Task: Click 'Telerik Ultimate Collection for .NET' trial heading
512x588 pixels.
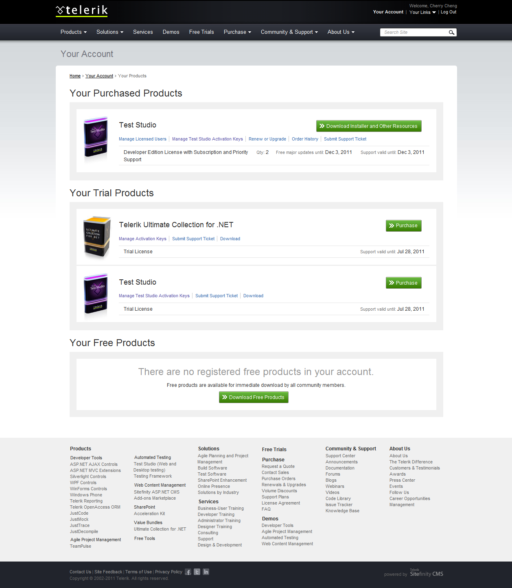Action: click(x=176, y=225)
